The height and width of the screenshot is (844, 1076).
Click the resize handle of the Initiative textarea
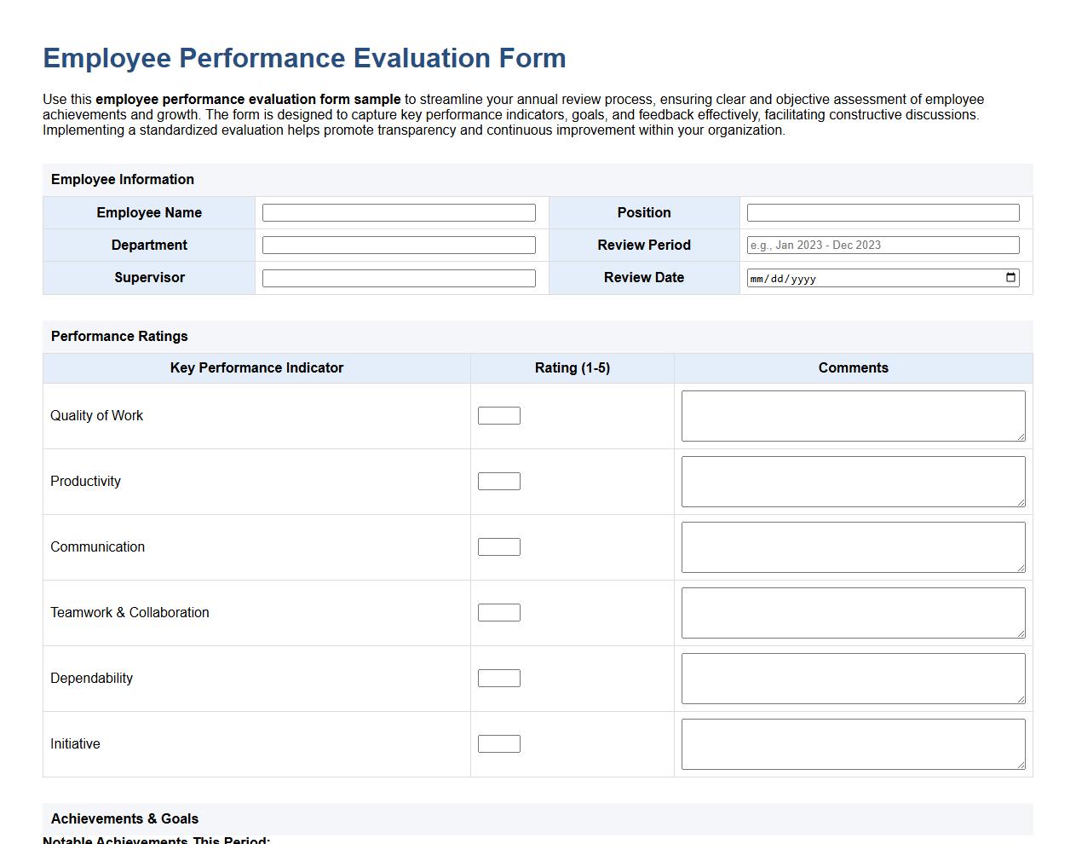(1021, 766)
